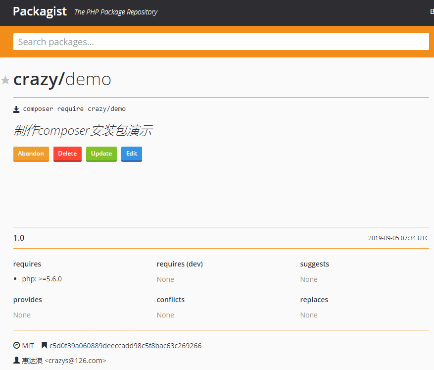Screen dimensions: 434x370
Task: Click None under provides
Action: 22,315
